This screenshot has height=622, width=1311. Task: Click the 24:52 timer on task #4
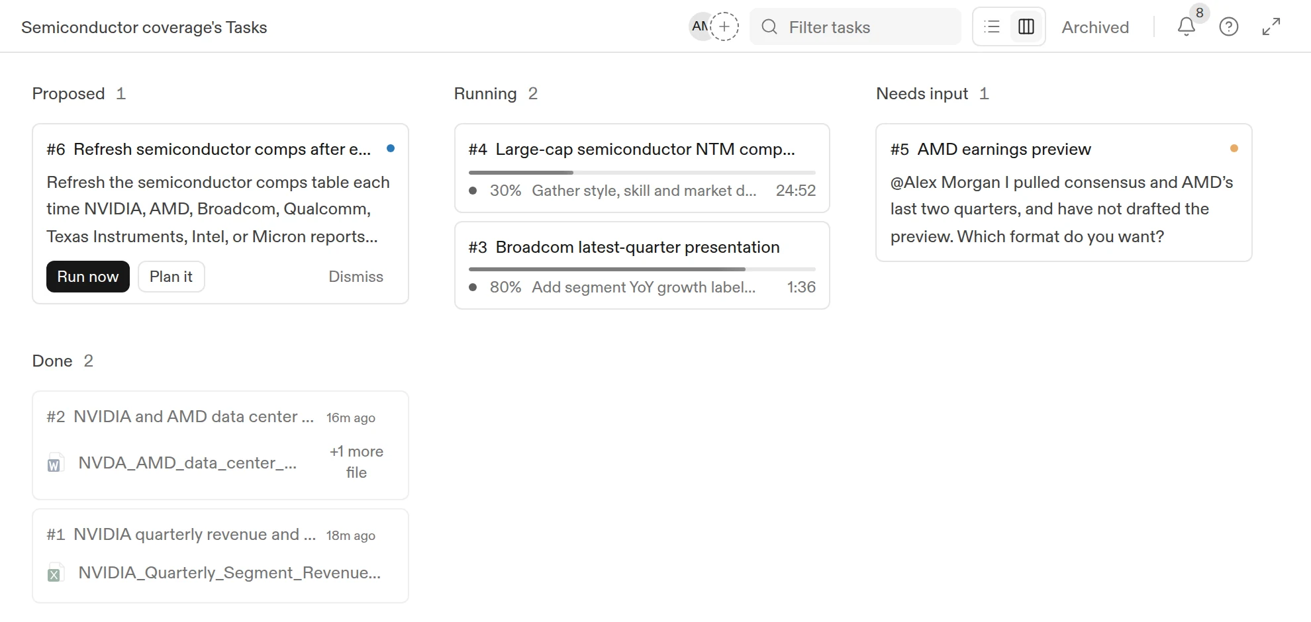pos(796,191)
